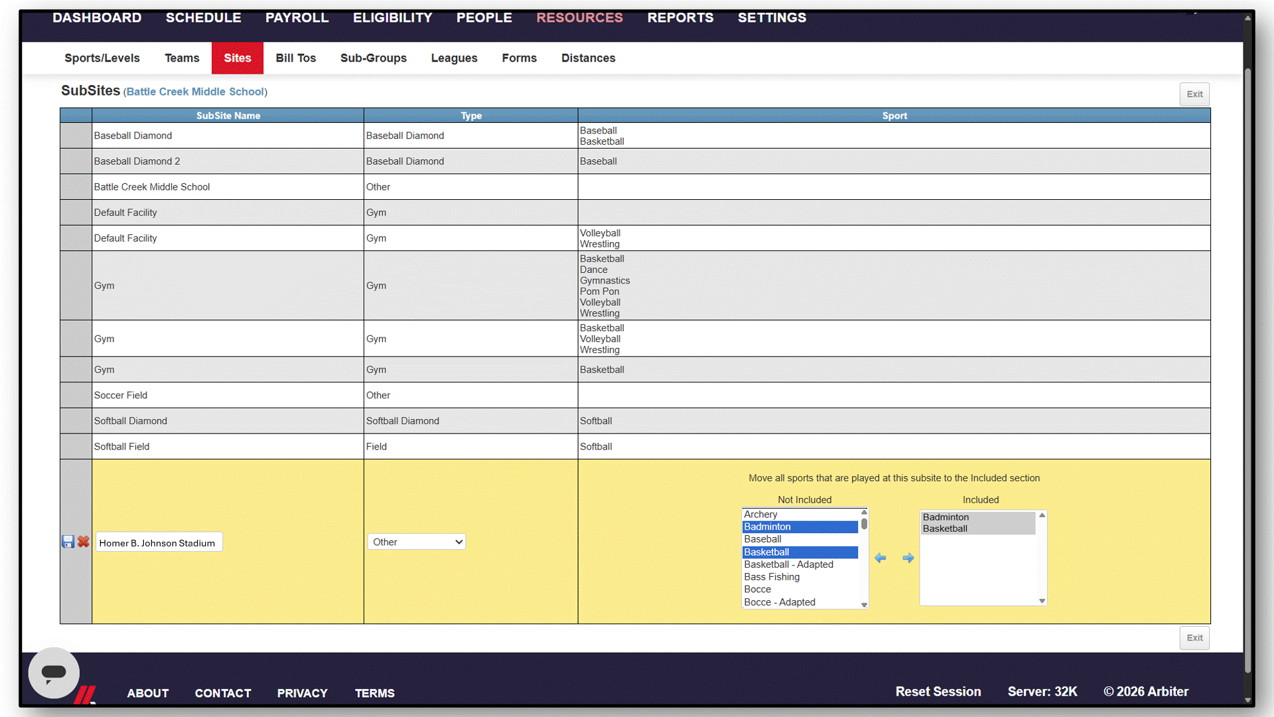
Task: Click Reset Session in footer
Action: (x=938, y=692)
